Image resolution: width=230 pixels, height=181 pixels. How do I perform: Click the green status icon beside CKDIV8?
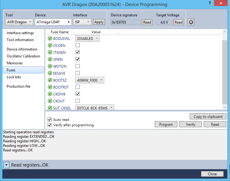pos(50,94)
